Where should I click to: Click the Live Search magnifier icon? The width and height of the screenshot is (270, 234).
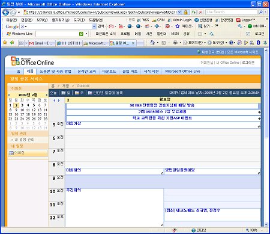[260, 12]
